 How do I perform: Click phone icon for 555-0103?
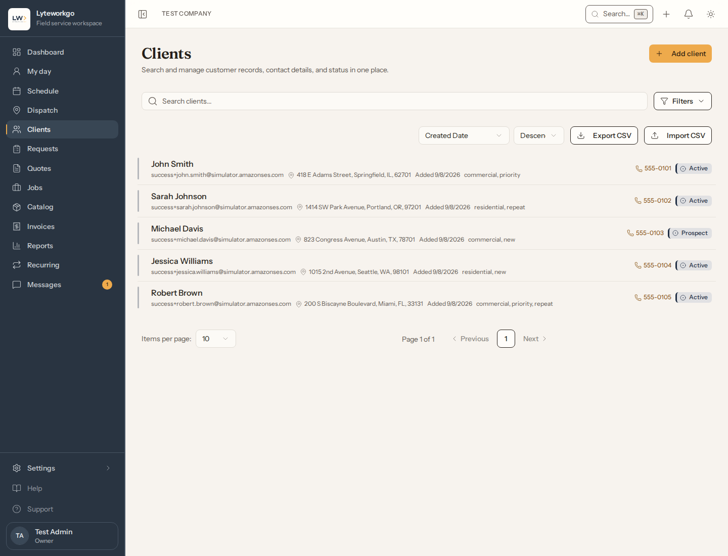tap(630, 233)
